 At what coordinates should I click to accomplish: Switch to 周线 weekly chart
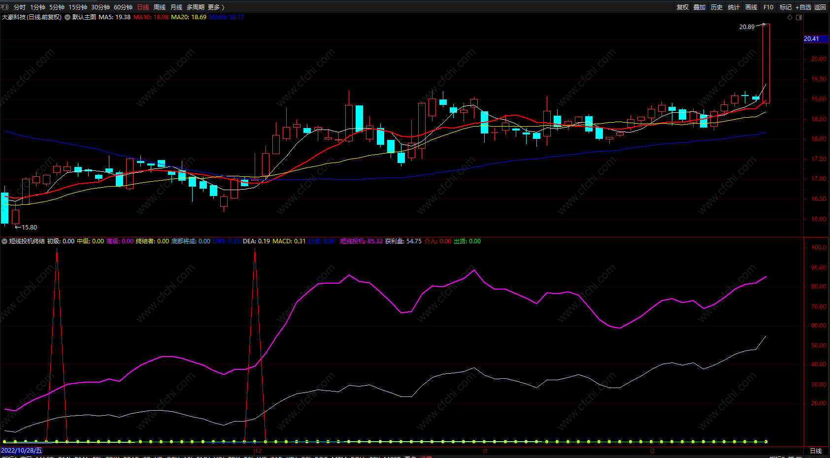[x=160, y=7]
